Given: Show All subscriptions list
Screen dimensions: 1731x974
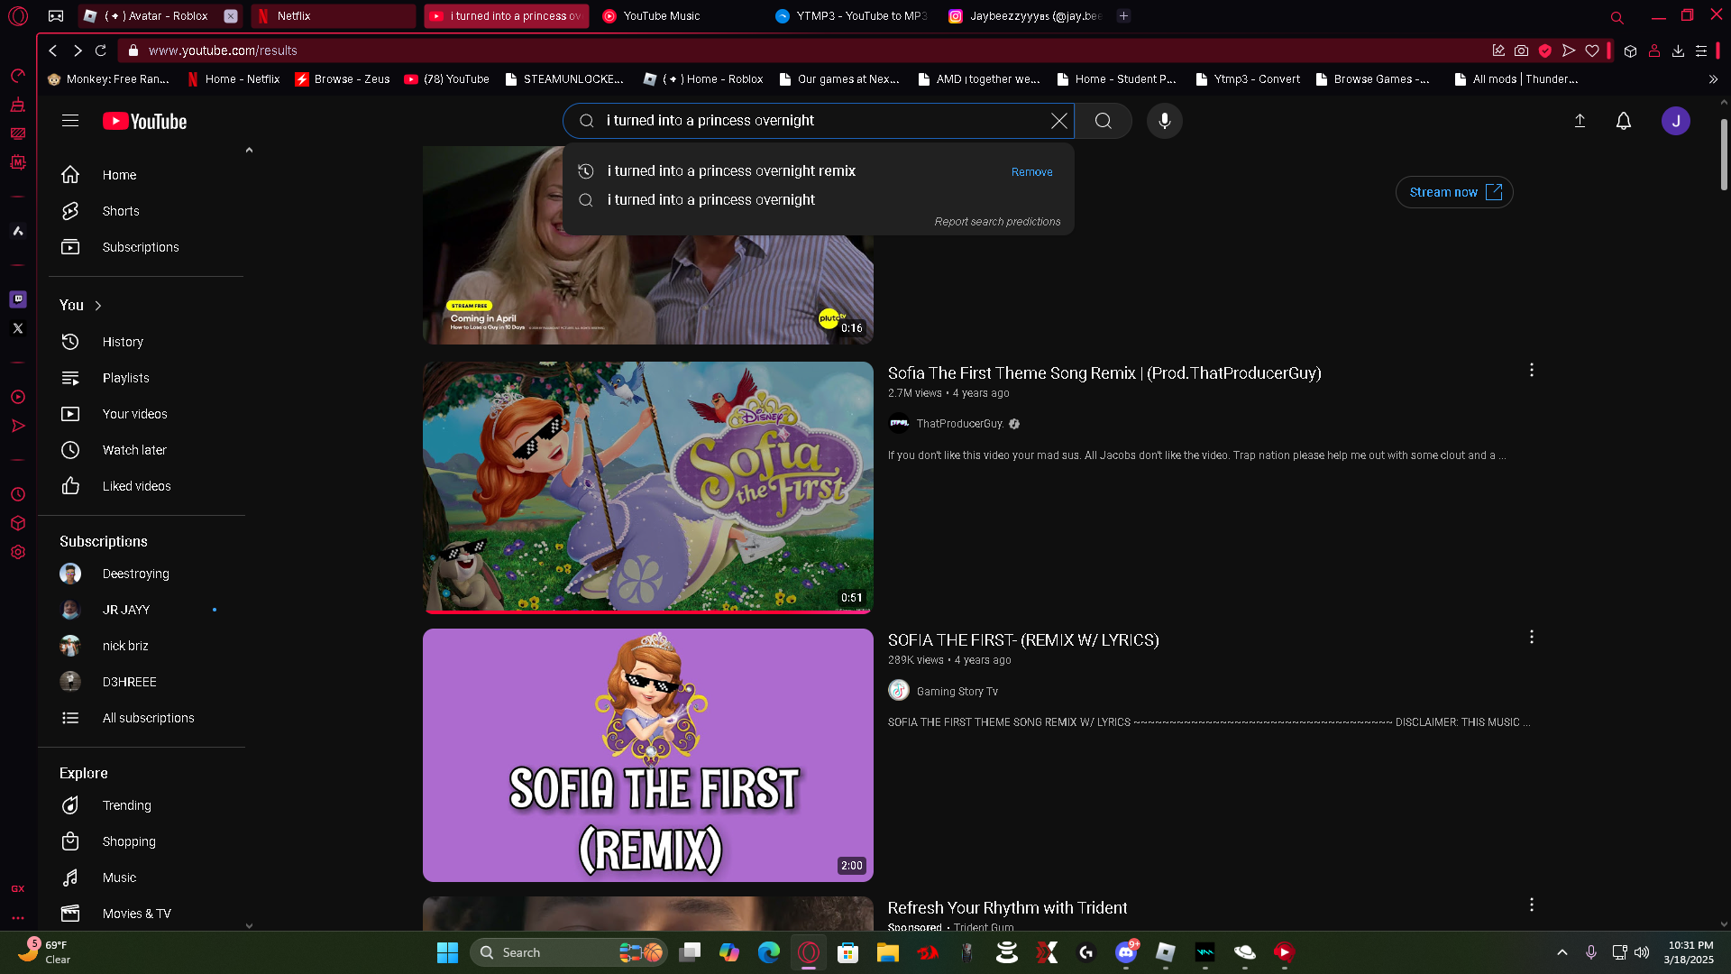Looking at the screenshot, I should [146, 718].
